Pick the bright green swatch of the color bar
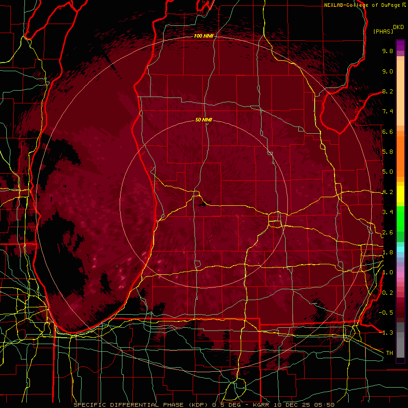 pos(400,218)
